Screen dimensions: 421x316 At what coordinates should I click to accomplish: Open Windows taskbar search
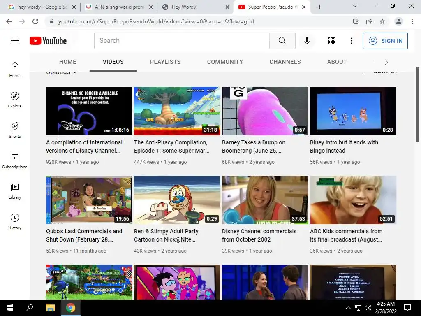[x=30, y=308]
